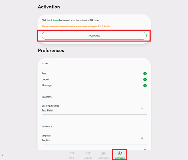Open the Language dropdown showing English
The height and width of the screenshot is (160, 188).
tap(92, 140)
